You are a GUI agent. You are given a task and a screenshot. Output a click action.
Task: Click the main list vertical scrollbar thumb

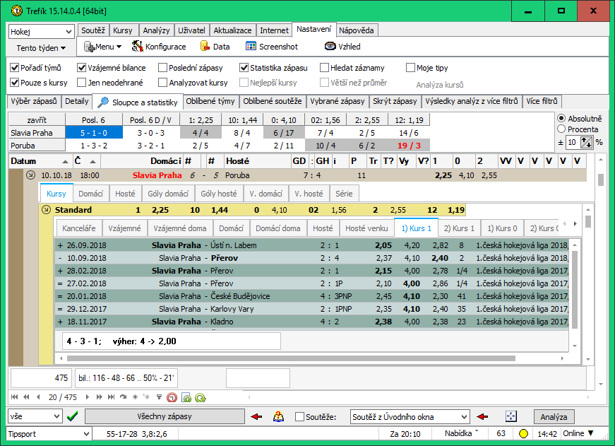[x=600, y=180]
